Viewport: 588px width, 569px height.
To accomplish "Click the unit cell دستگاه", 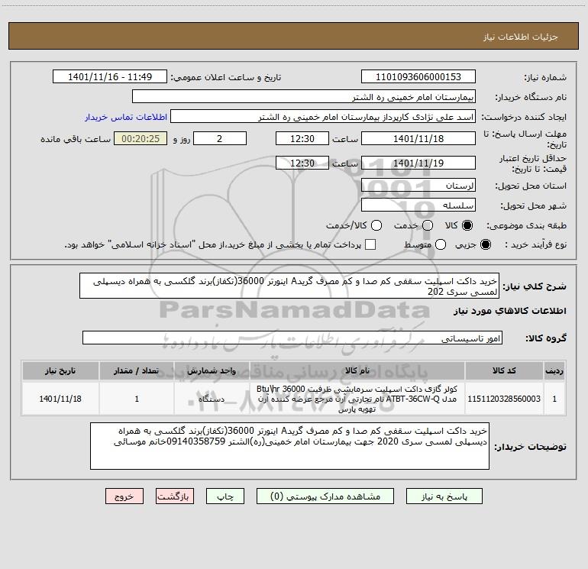I will coord(212,399).
